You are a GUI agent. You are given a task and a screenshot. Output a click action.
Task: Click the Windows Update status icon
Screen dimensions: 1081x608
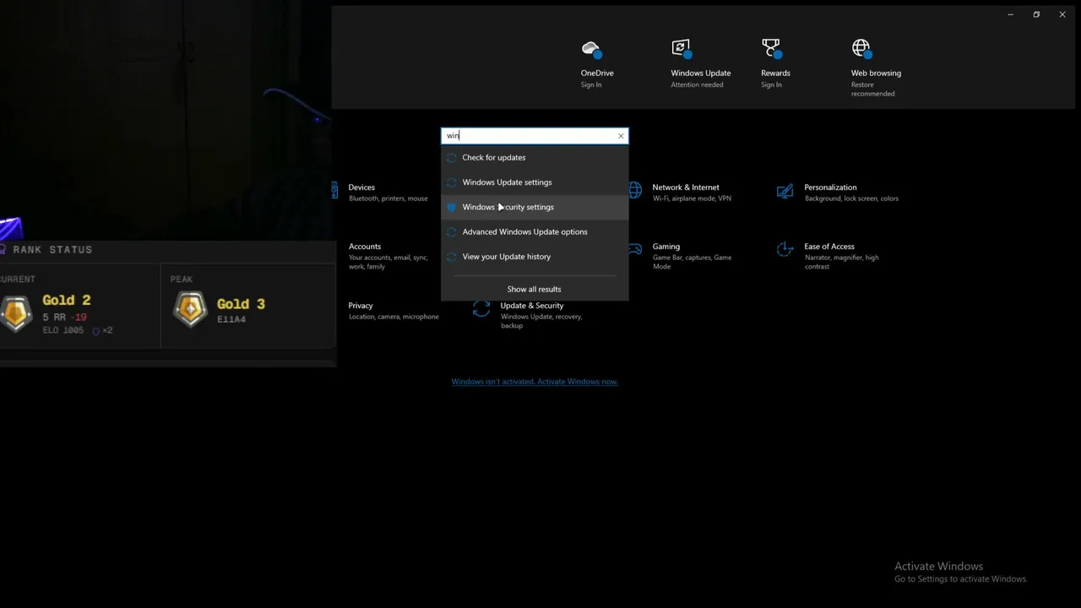click(682, 49)
